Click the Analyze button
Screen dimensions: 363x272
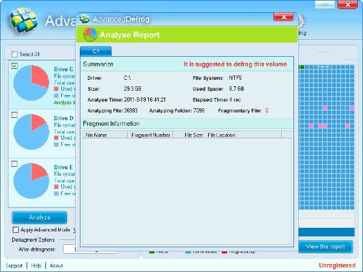tap(39, 218)
